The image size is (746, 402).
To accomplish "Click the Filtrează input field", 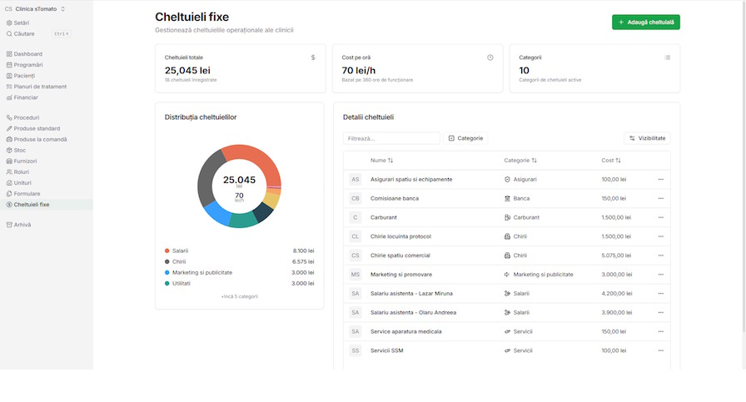I will pos(391,138).
